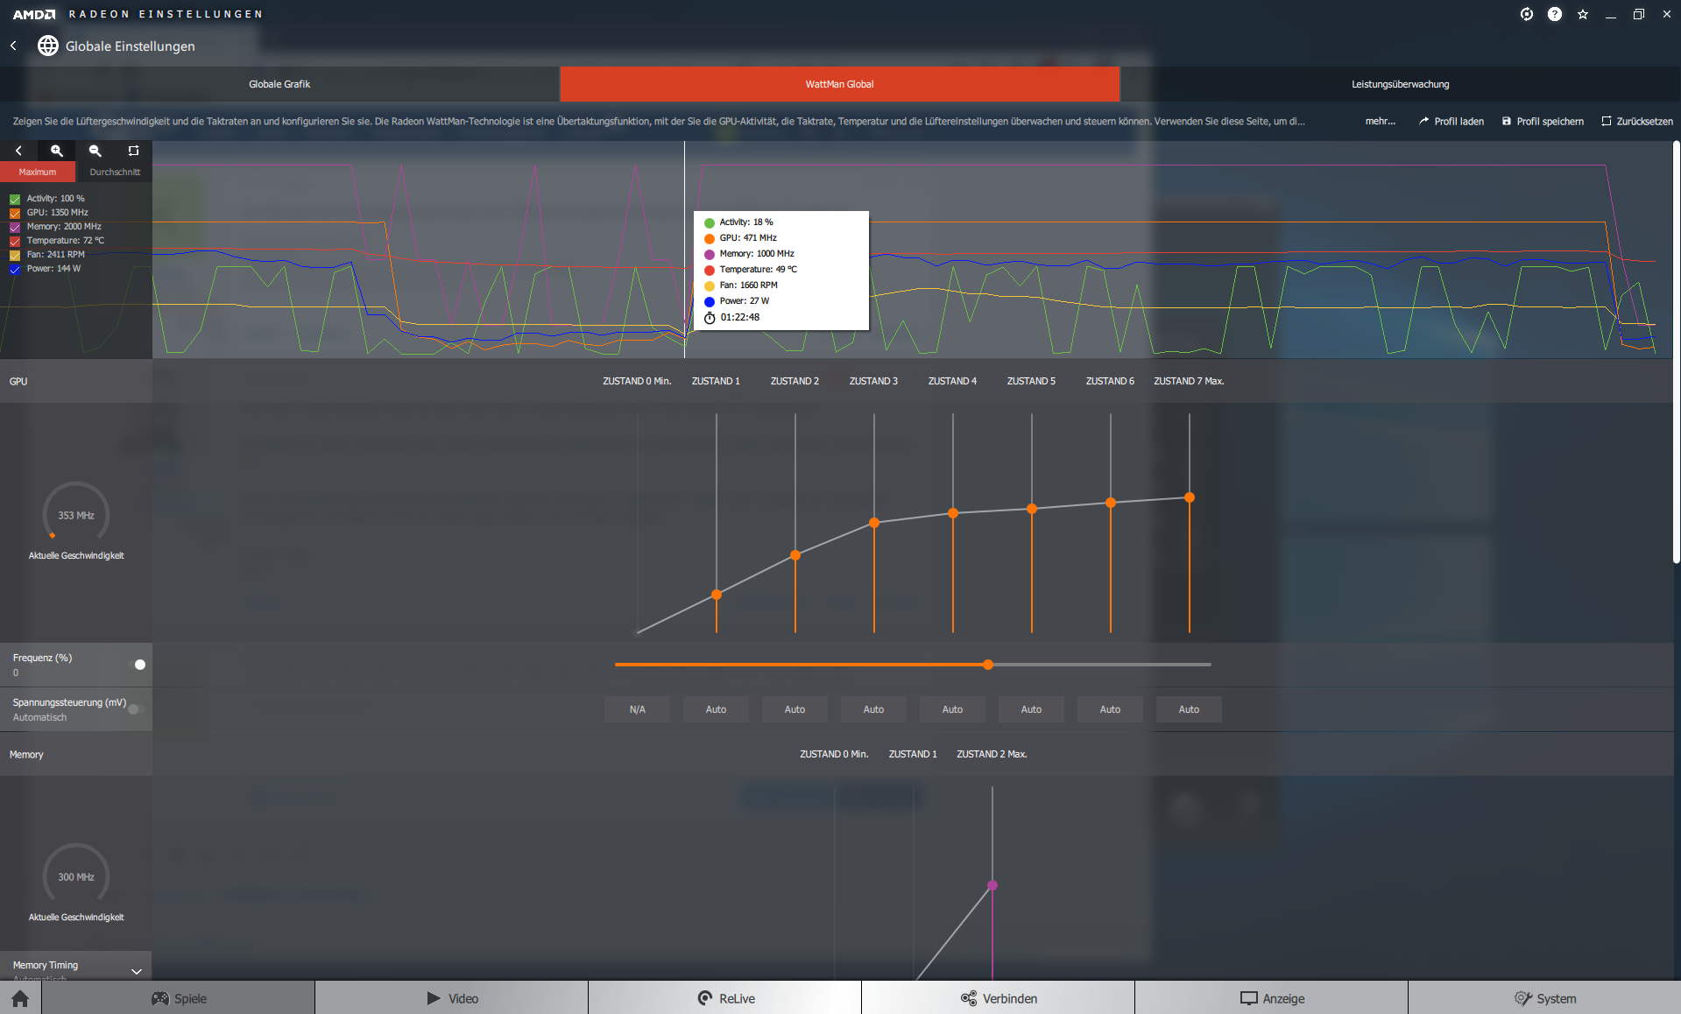Expand the description with mehr...
1681x1014 pixels.
(1380, 121)
